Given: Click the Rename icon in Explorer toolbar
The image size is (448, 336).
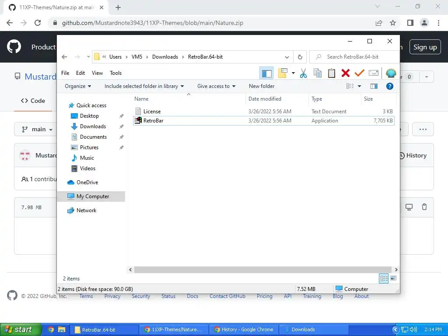Looking at the screenshot, I should coord(374,73).
